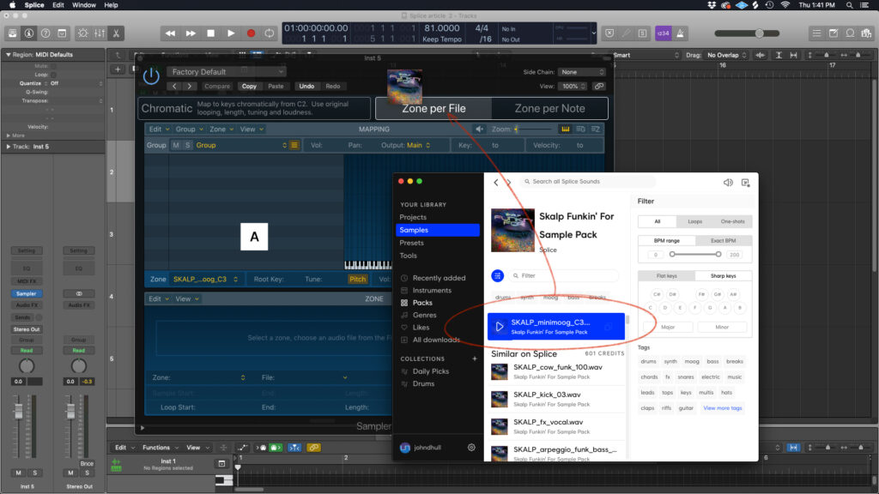Solo the Group in Sampler mapping

click(187, 145)
